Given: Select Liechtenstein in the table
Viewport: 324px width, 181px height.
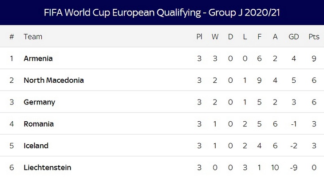Looking at the screenshot, I should coord(47,167).
